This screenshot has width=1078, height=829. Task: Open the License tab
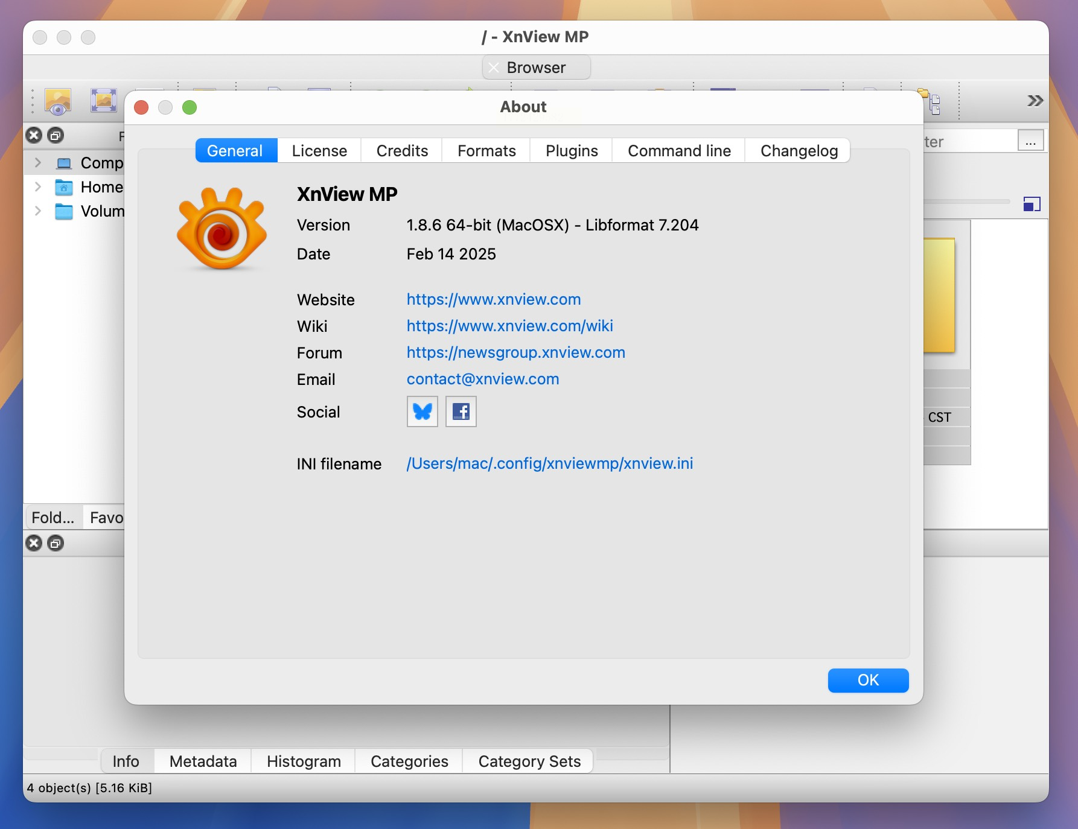319,150
